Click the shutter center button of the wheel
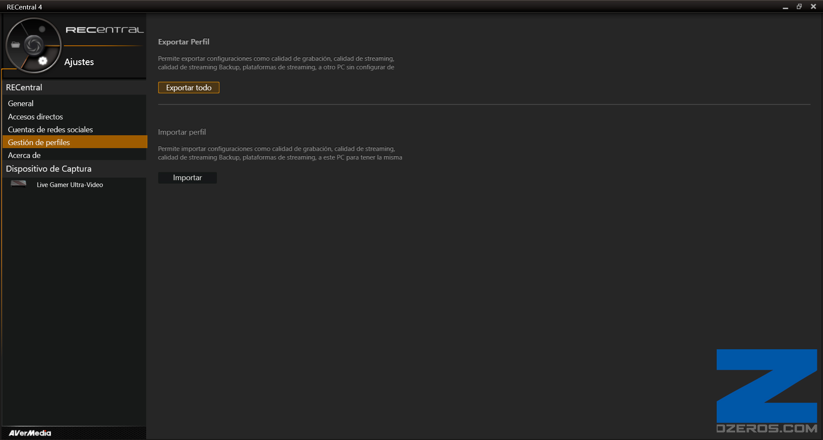This screenshot has height=440, width=823. click(34, 45)
